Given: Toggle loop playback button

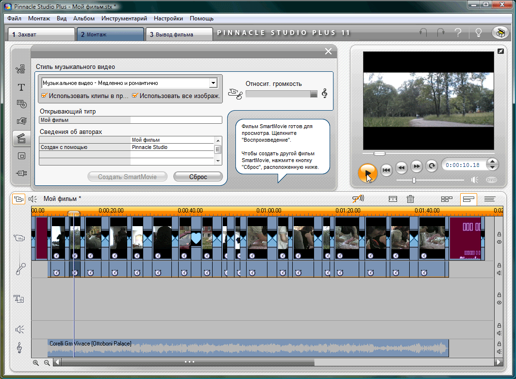Looking at the screenshot, I should 432,166.
